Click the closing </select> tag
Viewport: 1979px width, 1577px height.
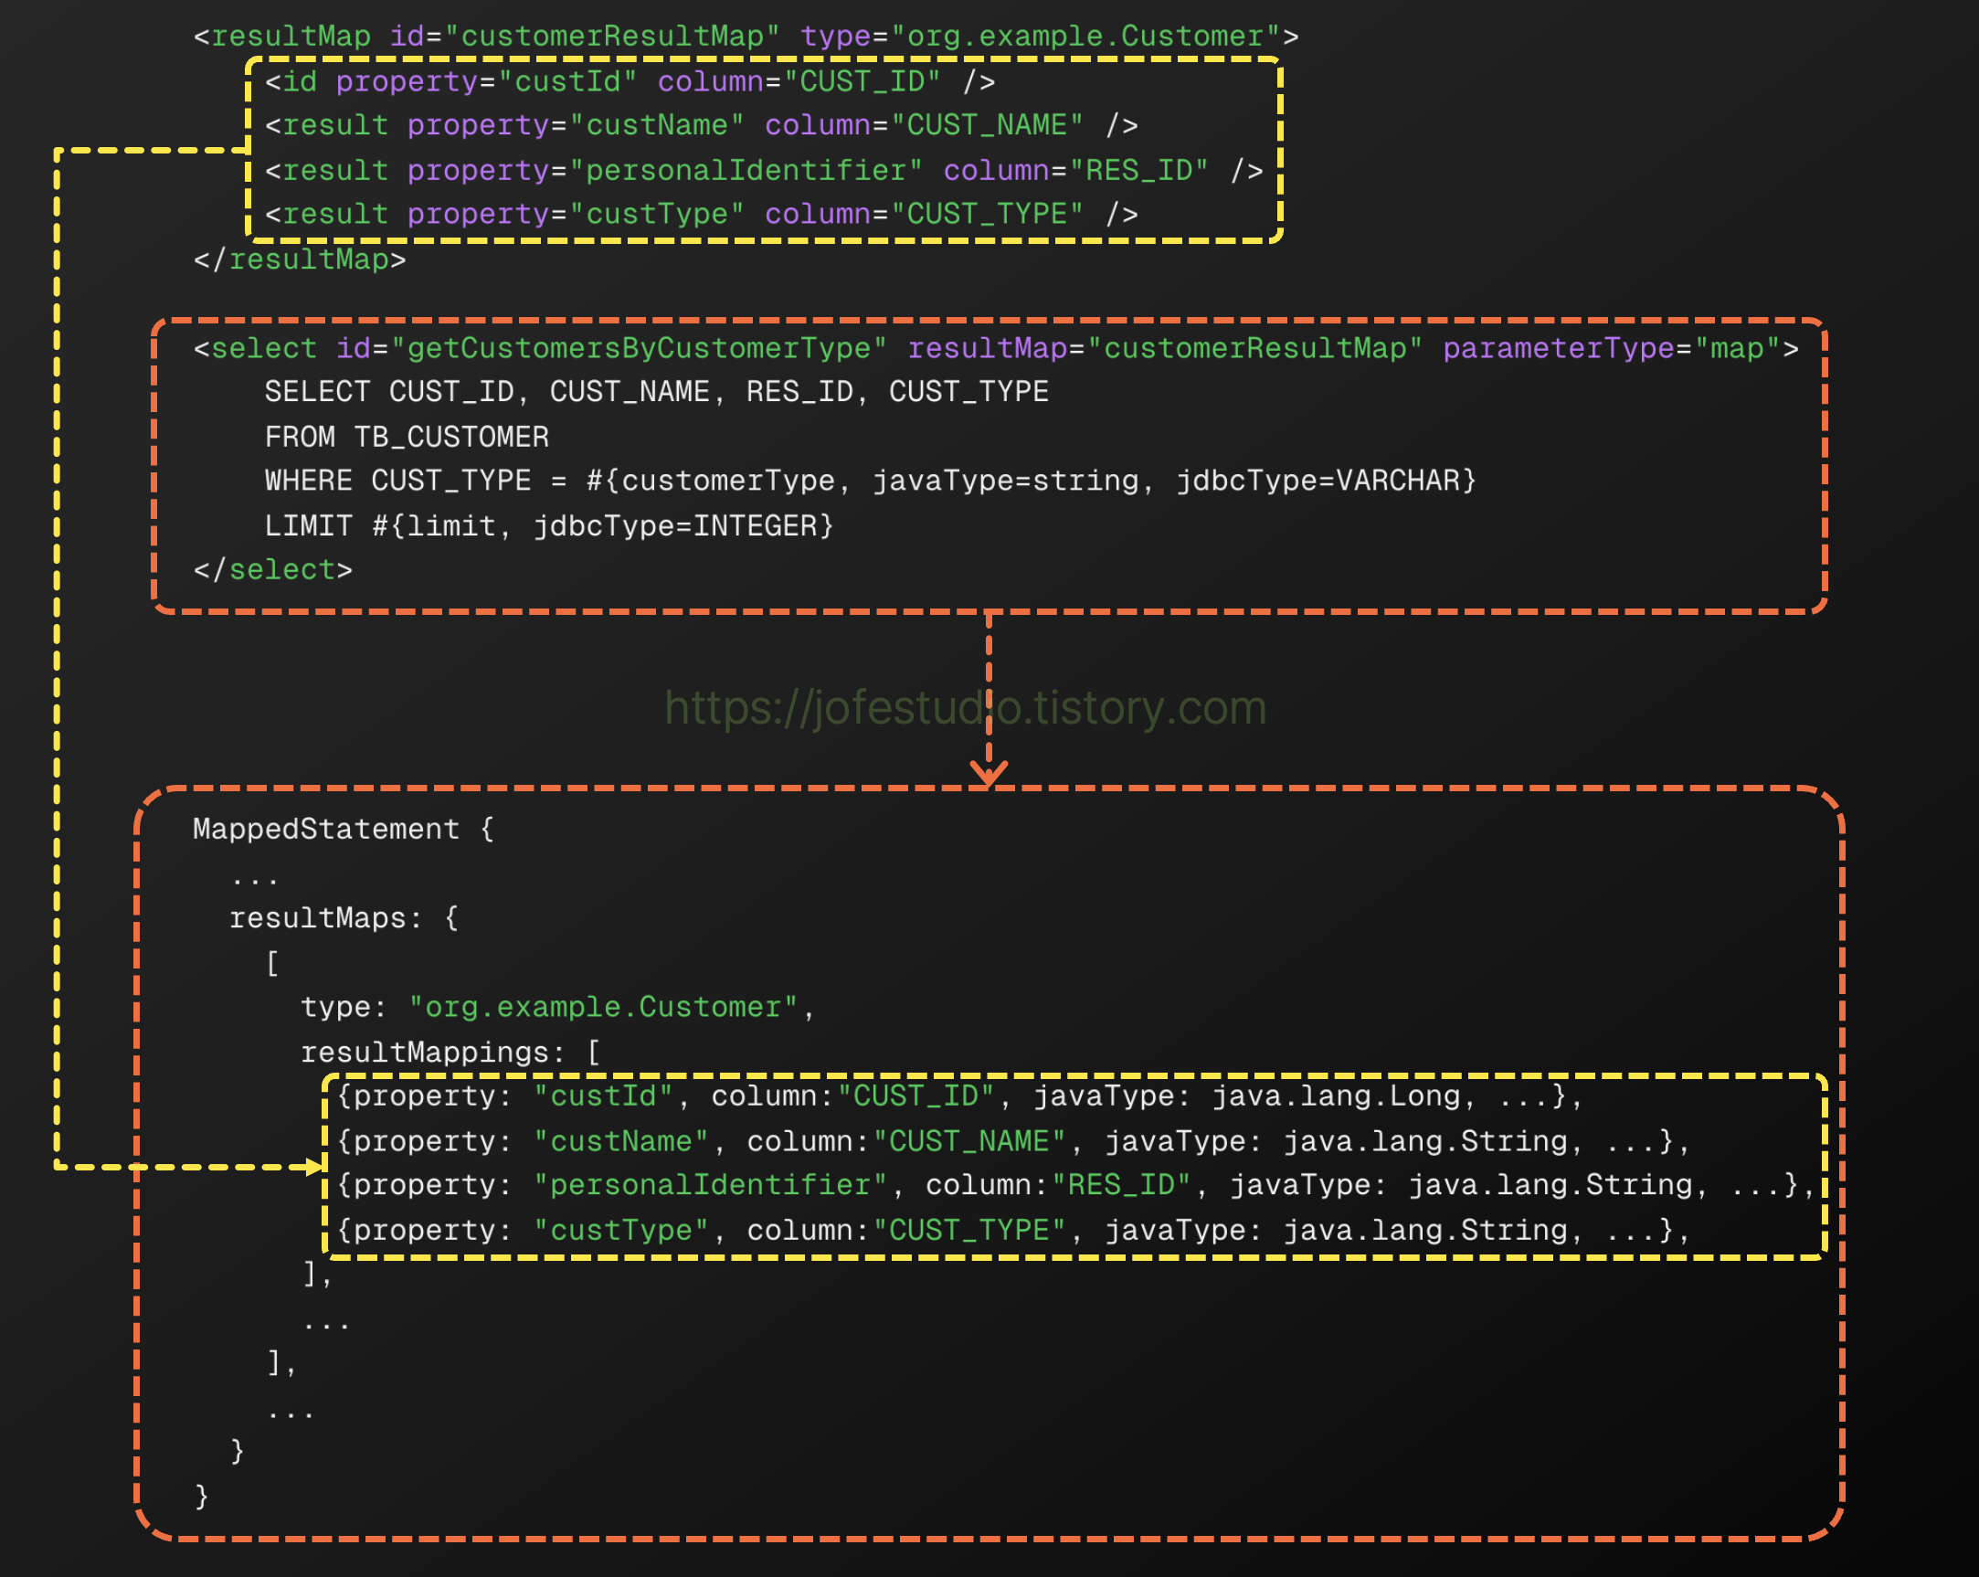point(272,570)
